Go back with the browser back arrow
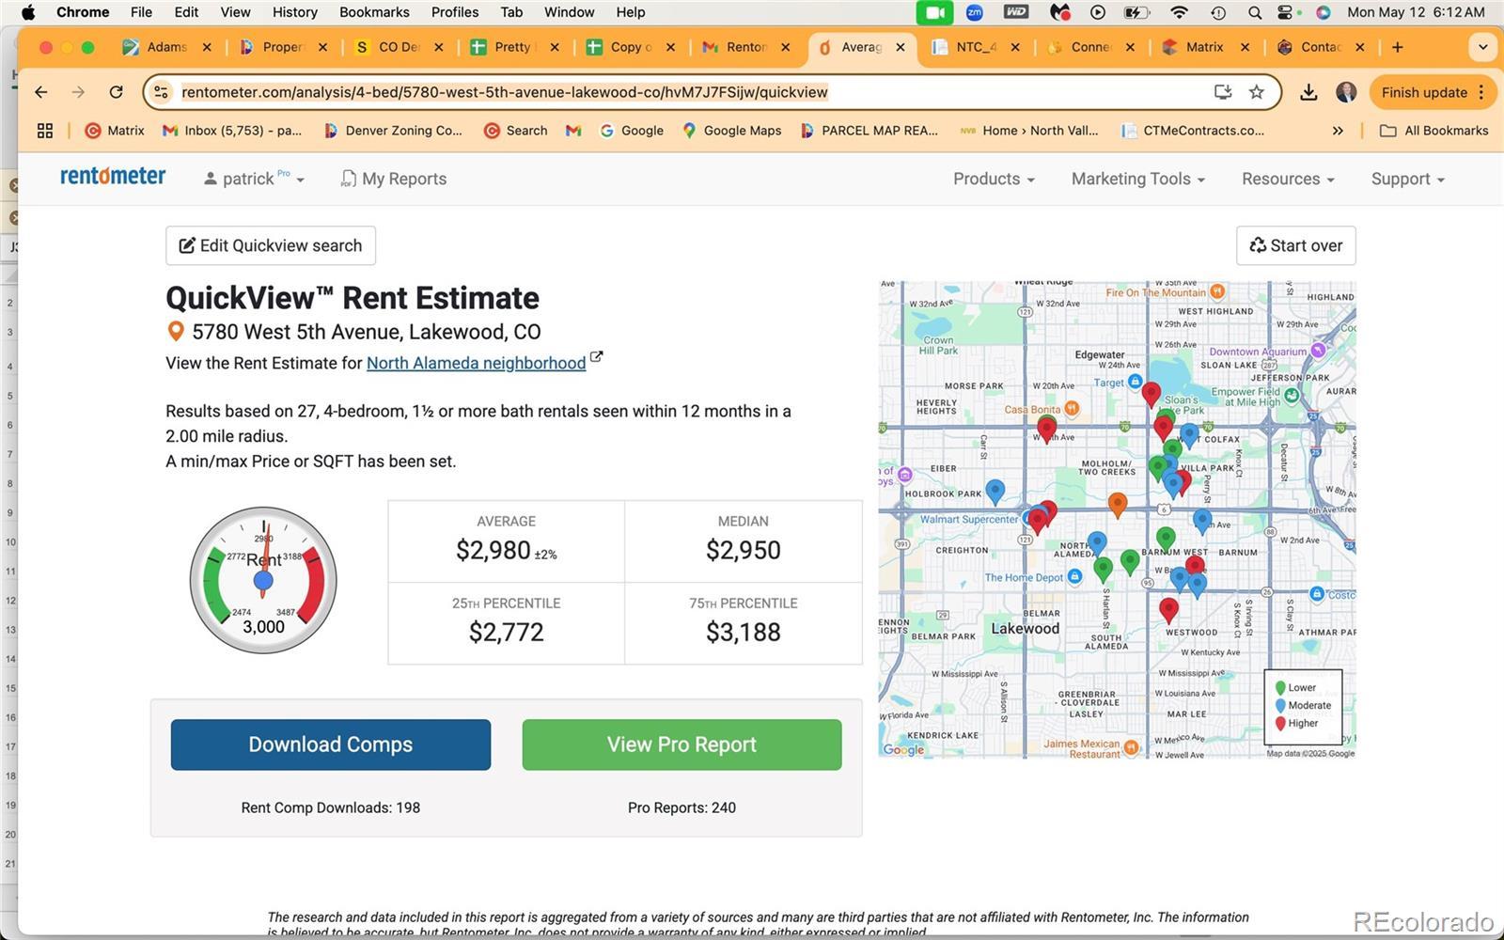 click(x=40, y=92)
